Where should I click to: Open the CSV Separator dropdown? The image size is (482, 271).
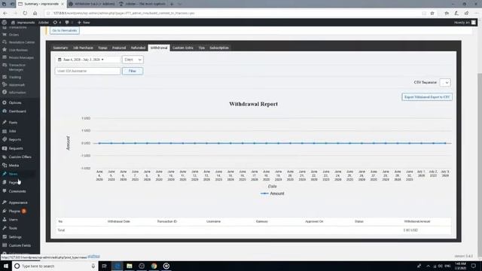445,82
